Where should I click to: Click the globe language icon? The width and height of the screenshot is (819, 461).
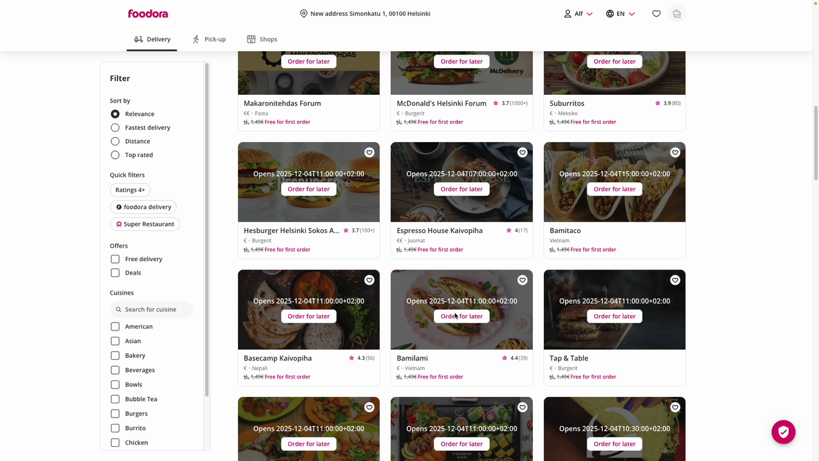tap(610, 13)
